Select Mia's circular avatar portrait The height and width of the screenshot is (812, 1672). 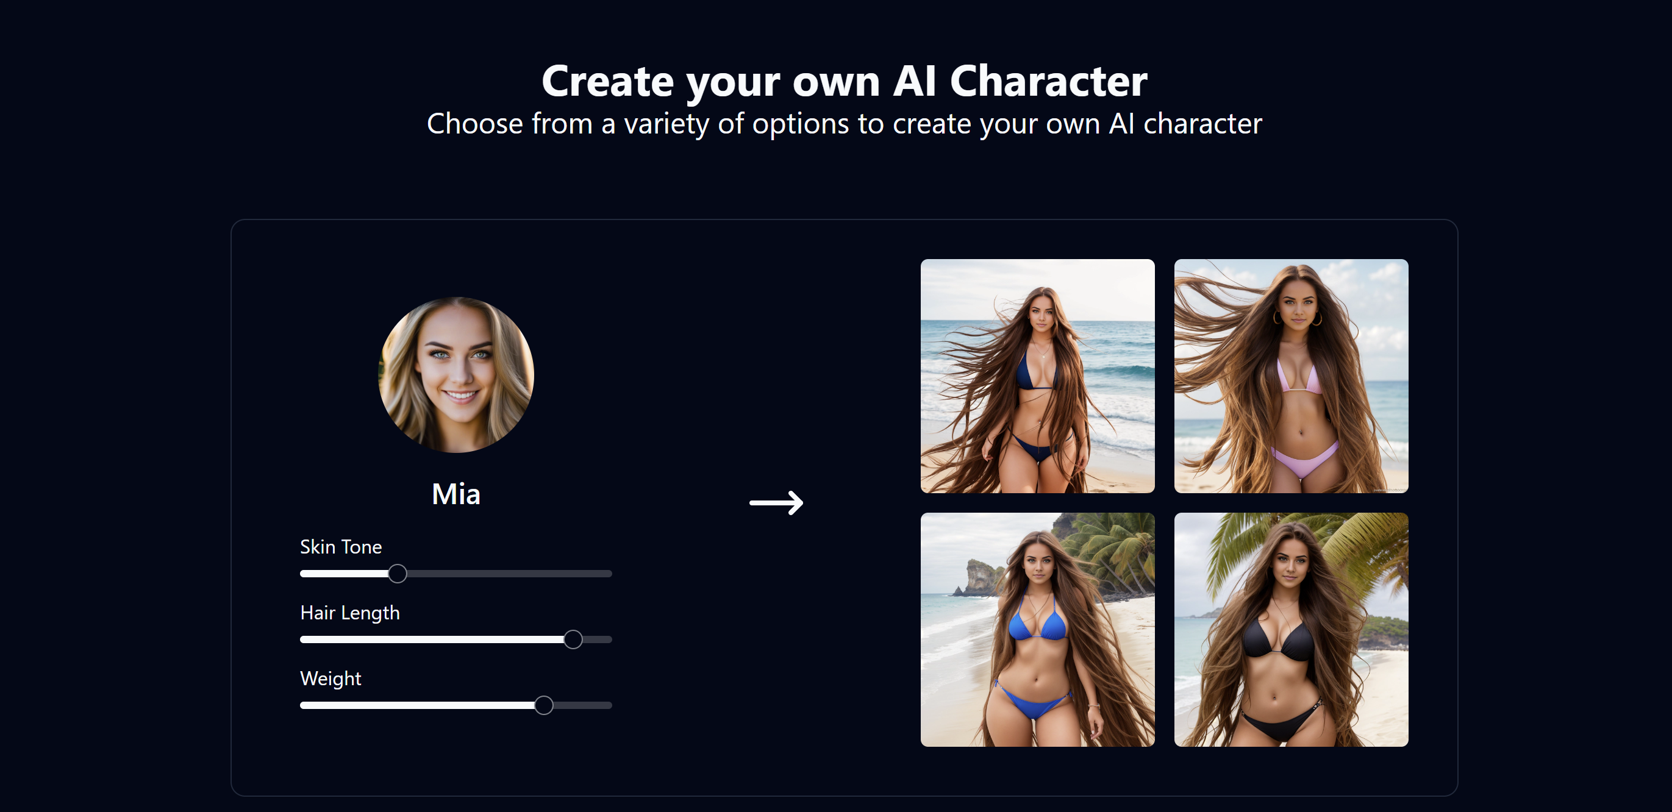456,374
